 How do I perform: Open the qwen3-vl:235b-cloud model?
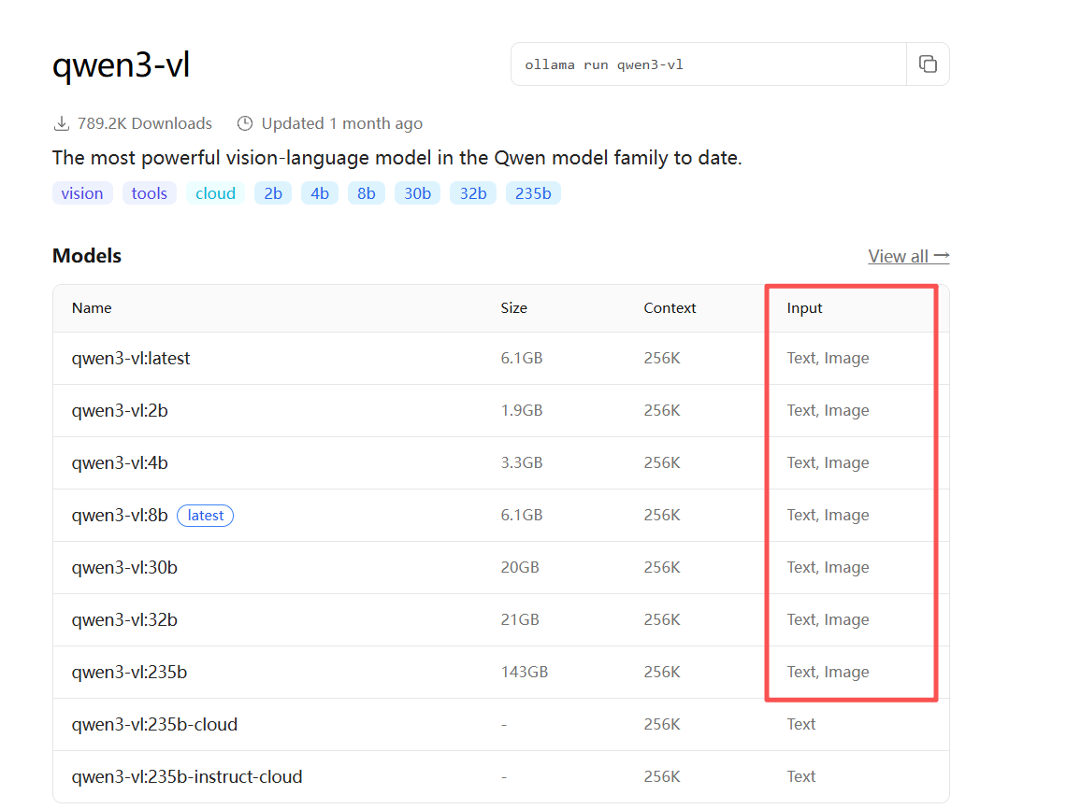tap(154, 724)
